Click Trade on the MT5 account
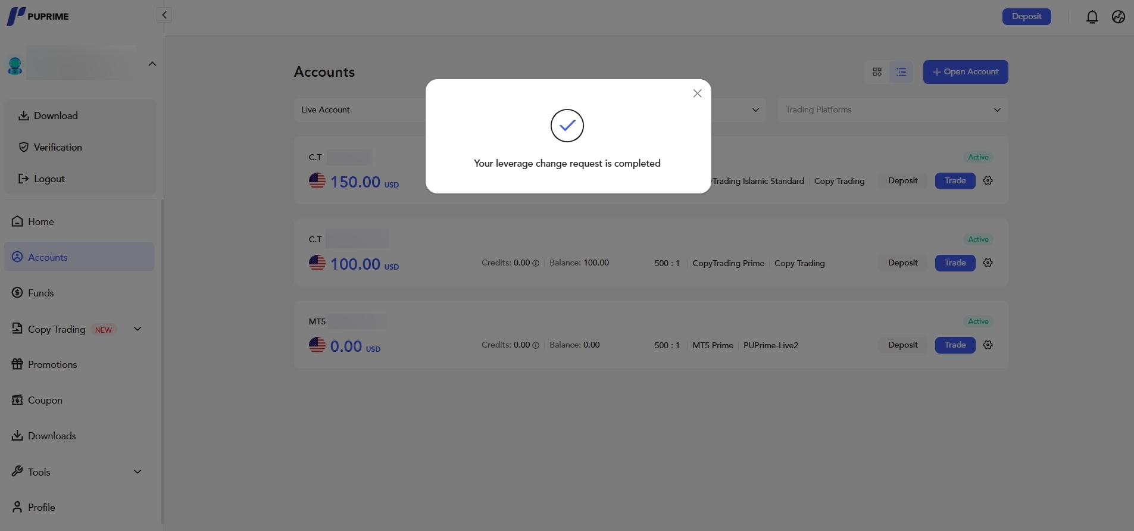The height and width of the screenshot is (531, 1134). tap(955, 345)
